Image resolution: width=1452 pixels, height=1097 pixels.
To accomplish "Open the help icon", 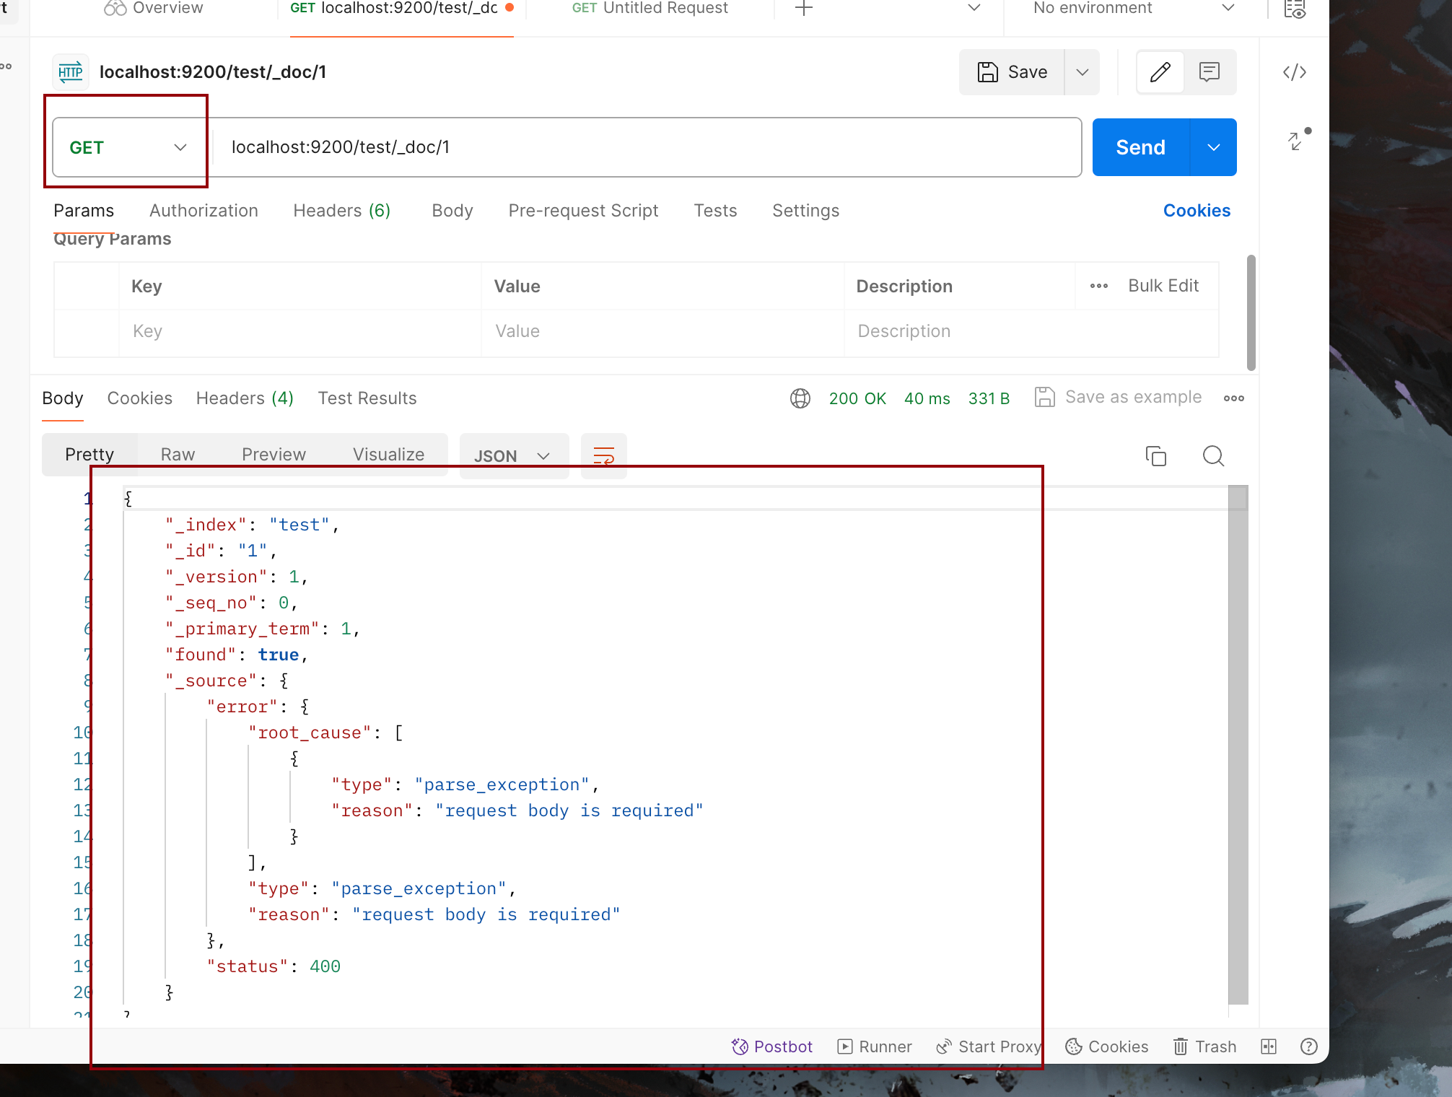I will (1309, 1046).
